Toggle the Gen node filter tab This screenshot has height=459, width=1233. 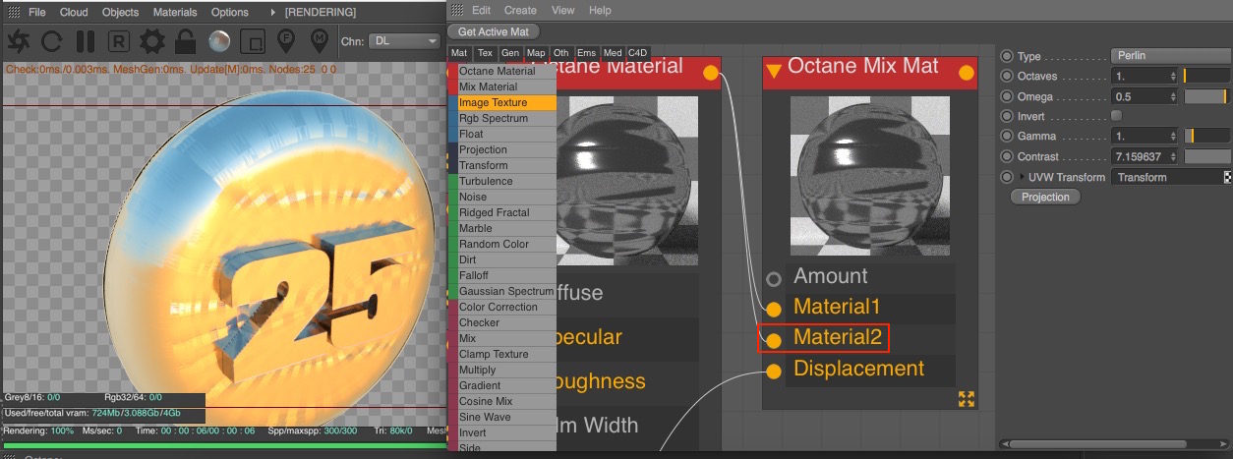[510, 53]
